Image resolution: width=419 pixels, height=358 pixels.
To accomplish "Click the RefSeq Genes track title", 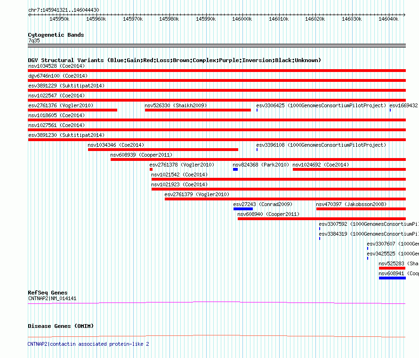I will click(48, 293).
